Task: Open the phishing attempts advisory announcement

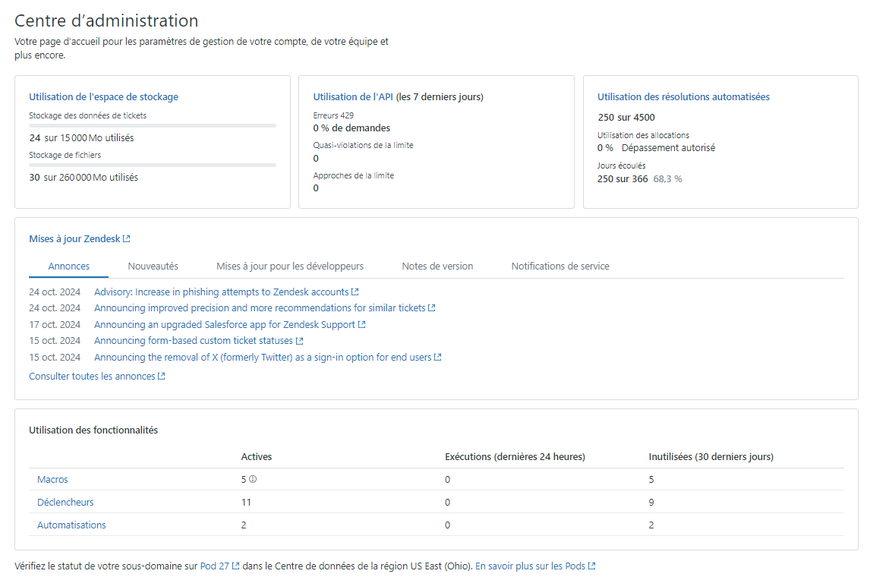Action: click(222, 292)
